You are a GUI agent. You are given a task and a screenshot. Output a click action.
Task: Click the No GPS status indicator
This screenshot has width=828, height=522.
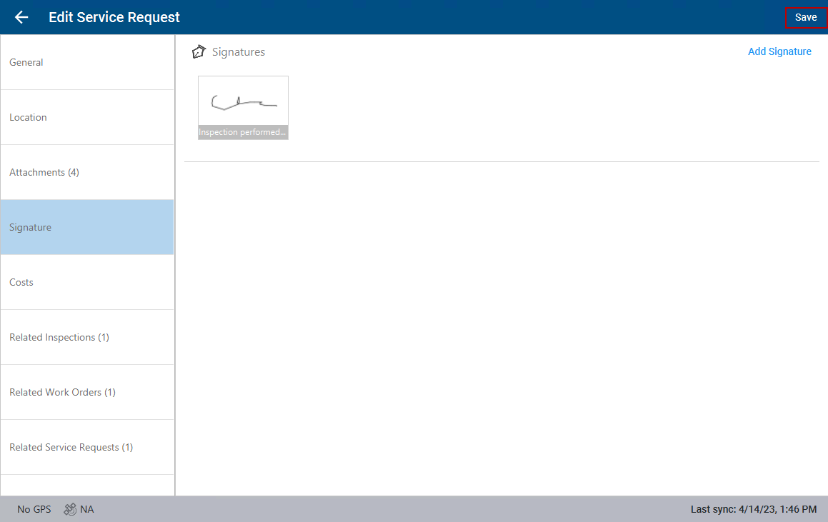pyautogui.click(x=34, y=509)
